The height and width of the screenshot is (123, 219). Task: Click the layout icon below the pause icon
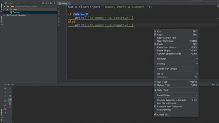5,100
